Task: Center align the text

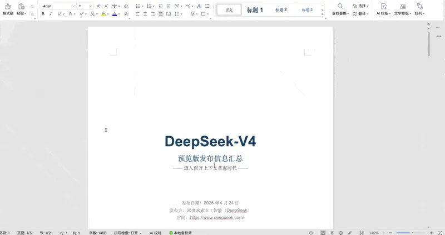Action: point(145,13)
